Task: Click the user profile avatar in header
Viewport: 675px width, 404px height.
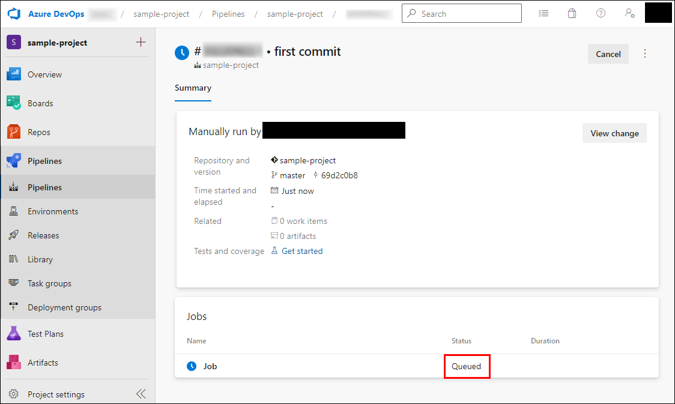Action: tap(658, 13)
